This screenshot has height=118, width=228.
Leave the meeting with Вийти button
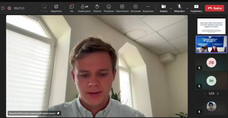point(214,8)
